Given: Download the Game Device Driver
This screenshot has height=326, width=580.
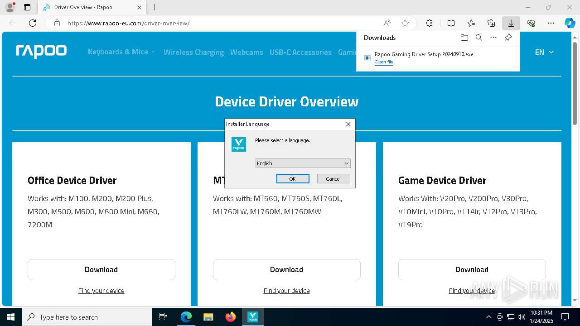Looking at the screenshot, I should (x=472, y=269).
